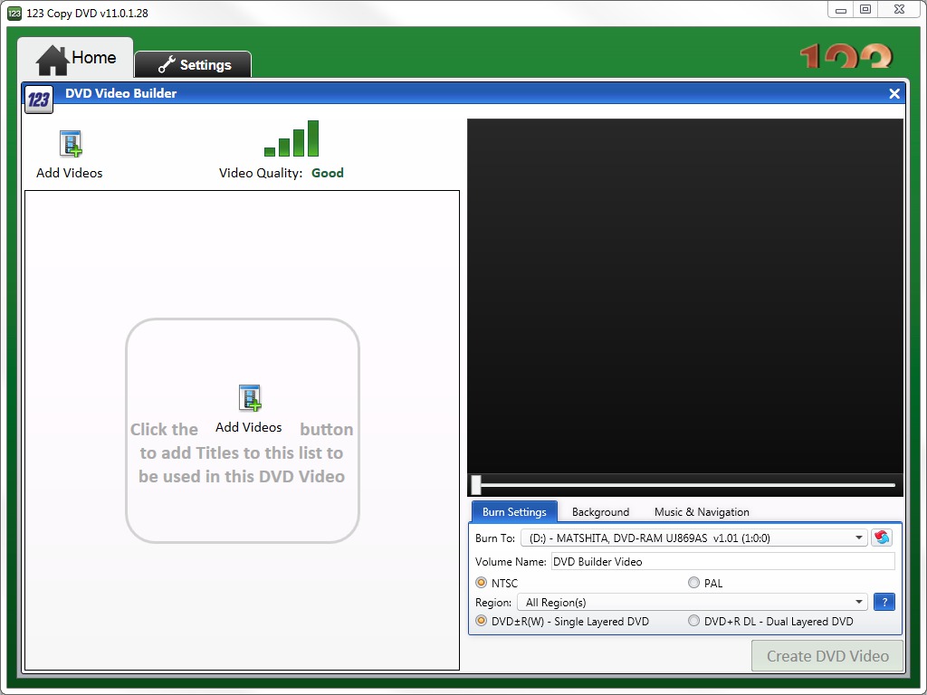Click the Add Videos toolbar icon

[x=71, y=144]
